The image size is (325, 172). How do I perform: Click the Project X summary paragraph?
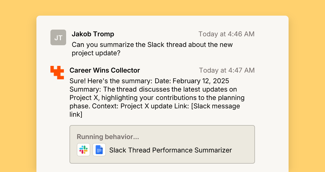157,97
